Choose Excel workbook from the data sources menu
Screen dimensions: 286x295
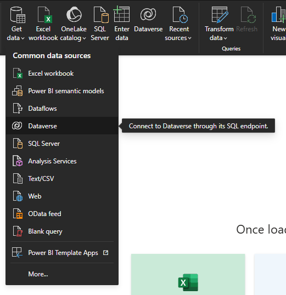coord(62,73)
